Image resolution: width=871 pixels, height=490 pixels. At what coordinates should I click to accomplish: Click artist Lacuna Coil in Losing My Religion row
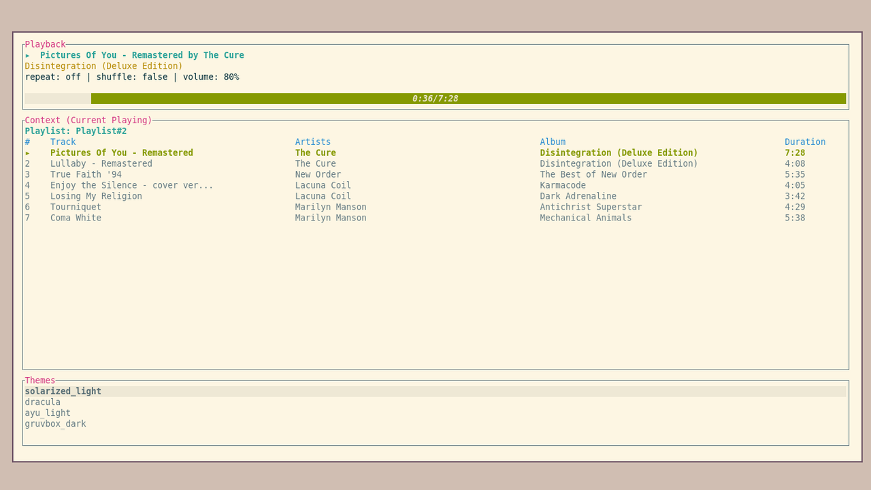click(x=323, y=197)
